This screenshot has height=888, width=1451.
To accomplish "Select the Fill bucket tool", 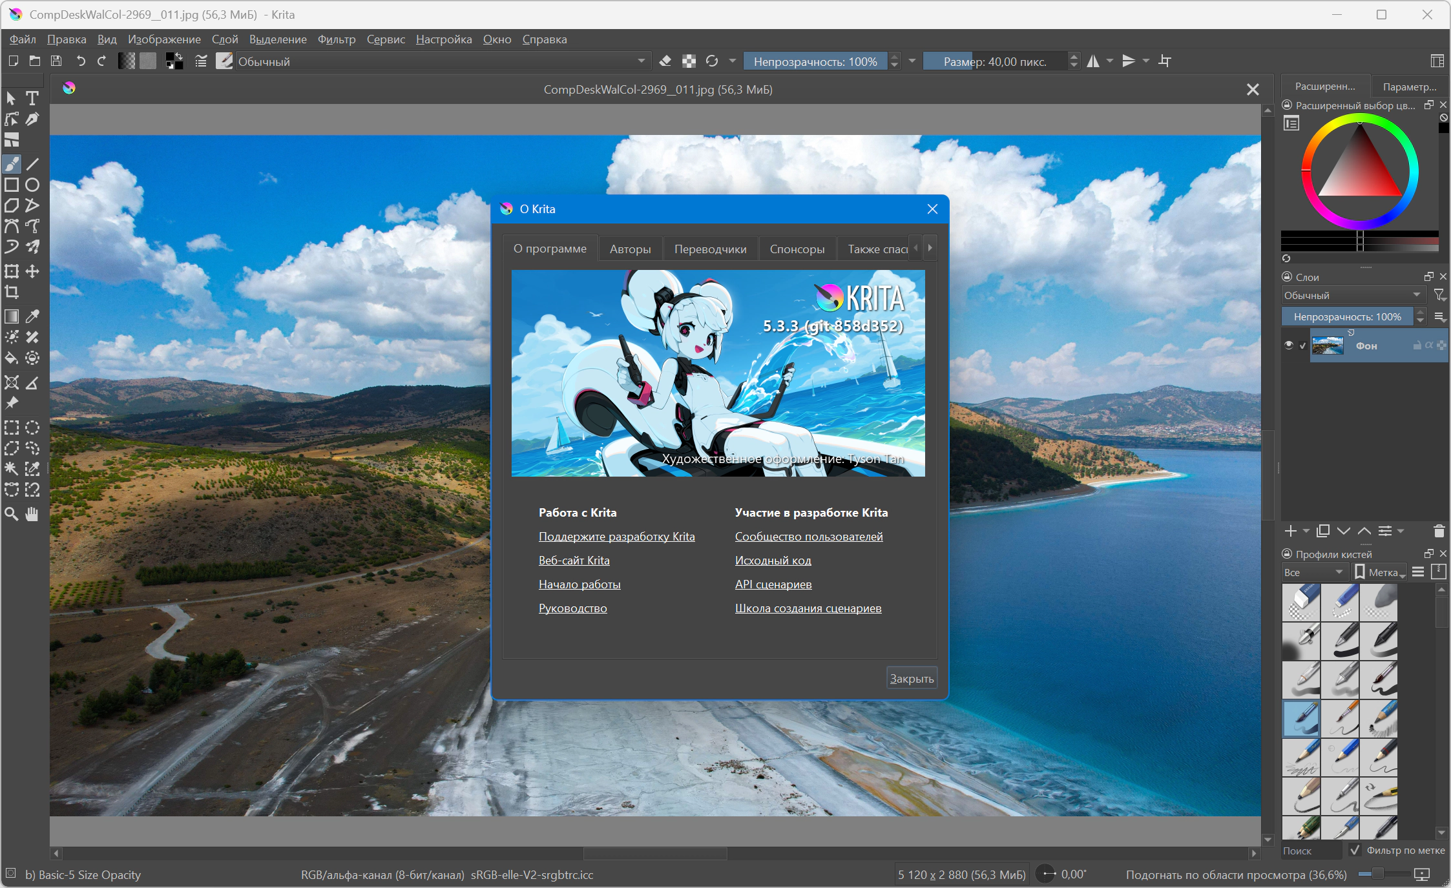I will (12, 358).
